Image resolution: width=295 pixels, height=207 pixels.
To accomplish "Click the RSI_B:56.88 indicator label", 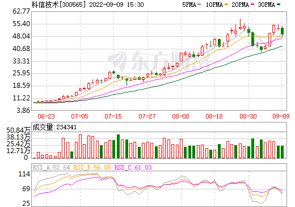I will coord(92,167).
